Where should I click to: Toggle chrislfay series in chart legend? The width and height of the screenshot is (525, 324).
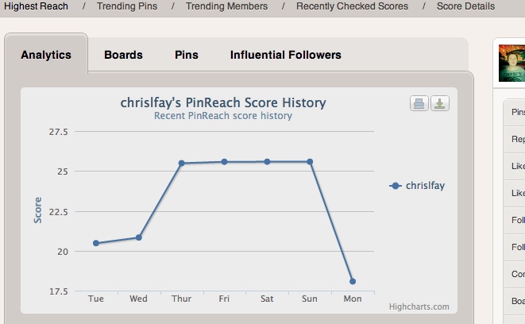[417, 186]
